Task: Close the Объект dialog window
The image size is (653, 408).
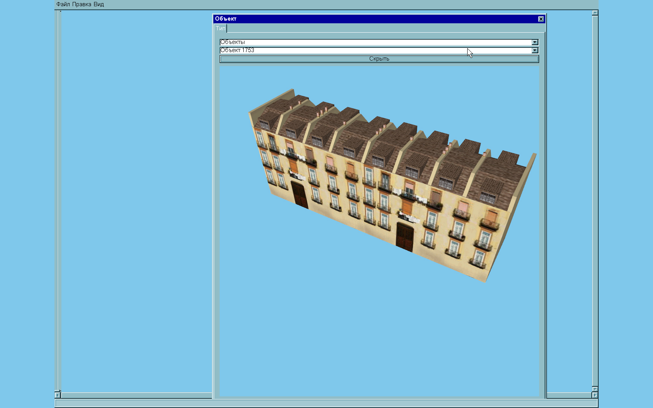Action: [x=541, y=19]
